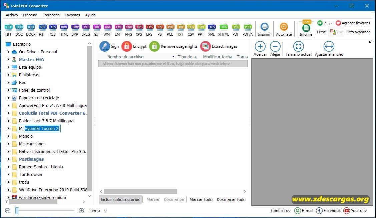This screenshot has width=376, height=218.
Task: Click Agregar favoritos button
Action: pyautogui.click(x=353, y=23)
